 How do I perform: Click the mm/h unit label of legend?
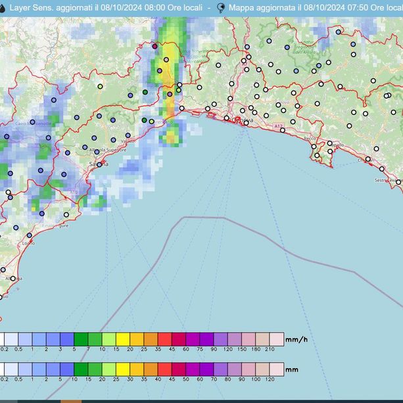coord(296,339)
